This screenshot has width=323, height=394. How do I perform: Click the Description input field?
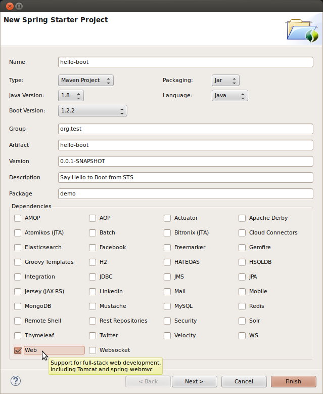pos(186,177)
